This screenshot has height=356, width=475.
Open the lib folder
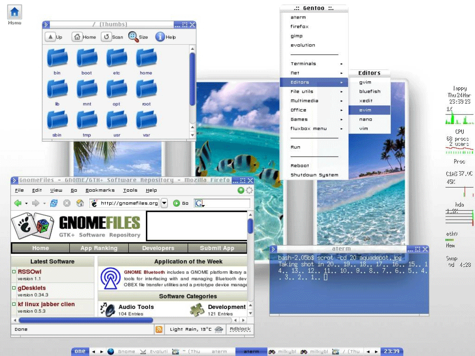pos(57,93)
